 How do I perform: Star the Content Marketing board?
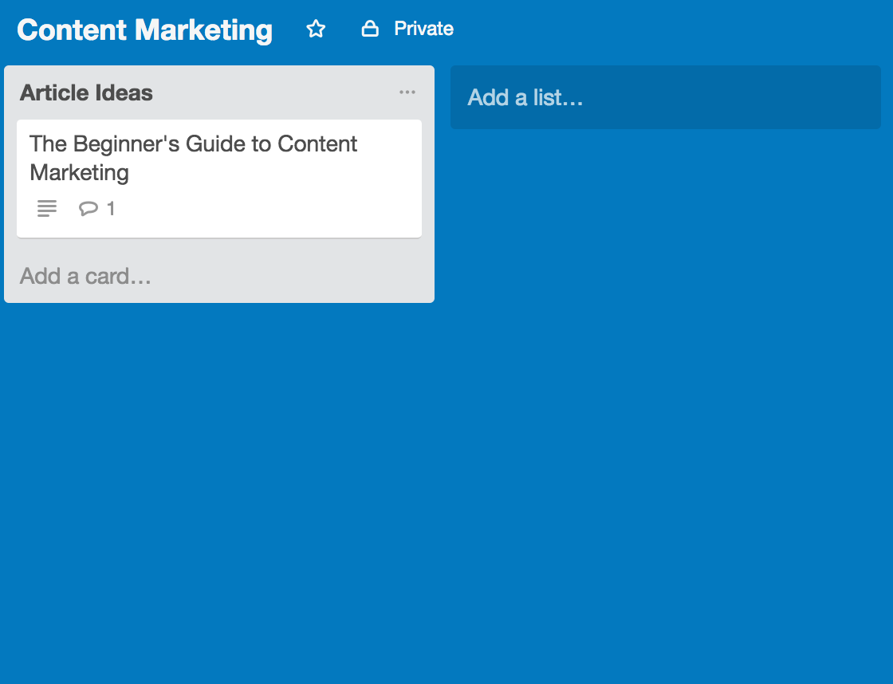(316, 29)
